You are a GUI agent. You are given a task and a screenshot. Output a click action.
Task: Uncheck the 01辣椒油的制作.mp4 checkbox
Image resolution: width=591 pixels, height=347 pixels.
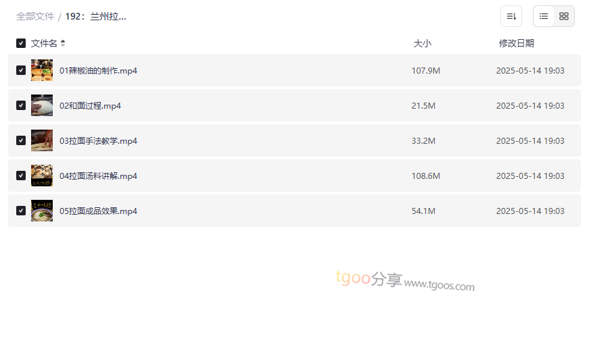pyautogui.click(x=21, y=70)
